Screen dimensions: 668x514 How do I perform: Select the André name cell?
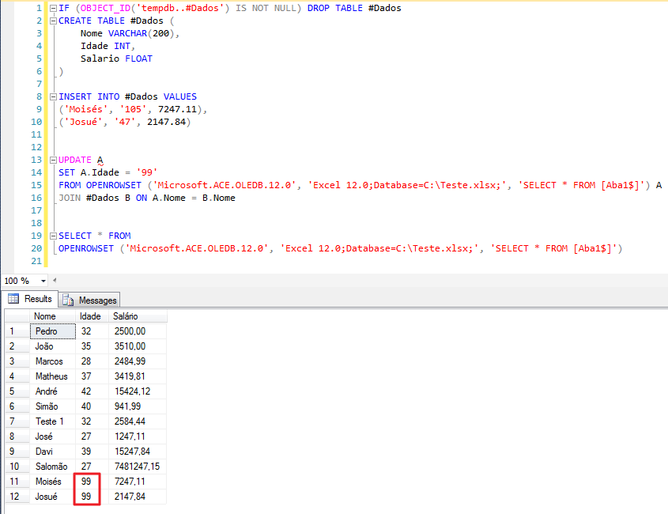(x=52, y=391)
